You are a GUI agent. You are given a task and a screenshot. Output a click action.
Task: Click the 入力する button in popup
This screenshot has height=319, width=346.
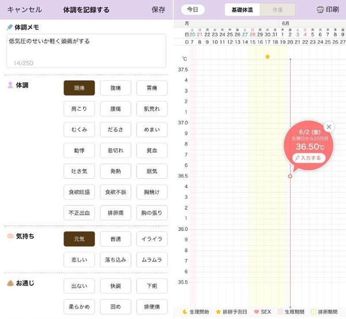coord(309,158)
